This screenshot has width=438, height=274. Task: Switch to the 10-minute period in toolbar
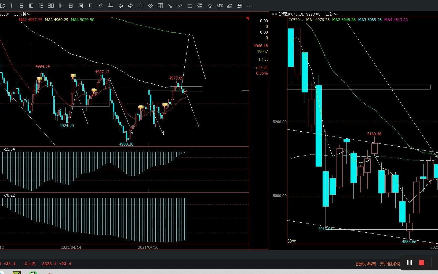click(x=31, y=6)
